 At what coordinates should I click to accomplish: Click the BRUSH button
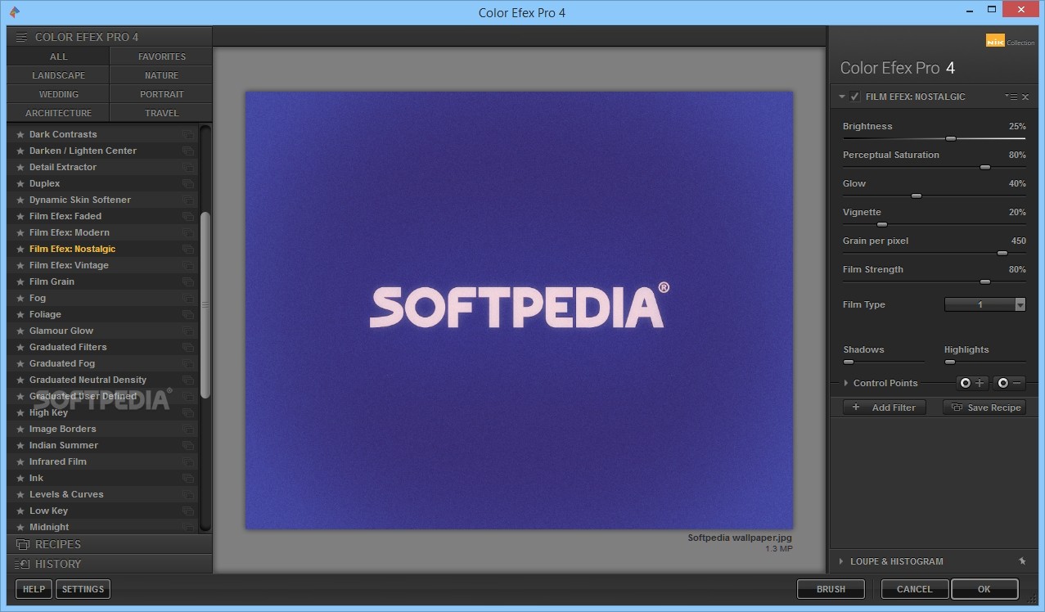tap(831, 589)
